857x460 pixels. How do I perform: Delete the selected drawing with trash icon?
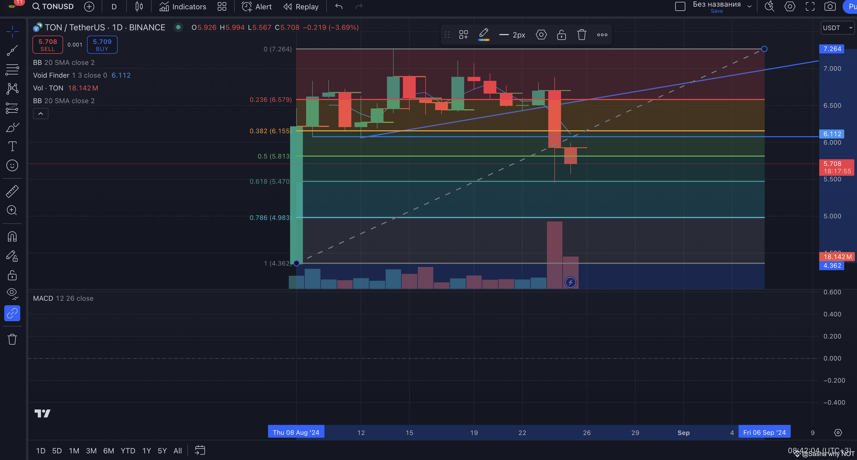pos(582,35)
